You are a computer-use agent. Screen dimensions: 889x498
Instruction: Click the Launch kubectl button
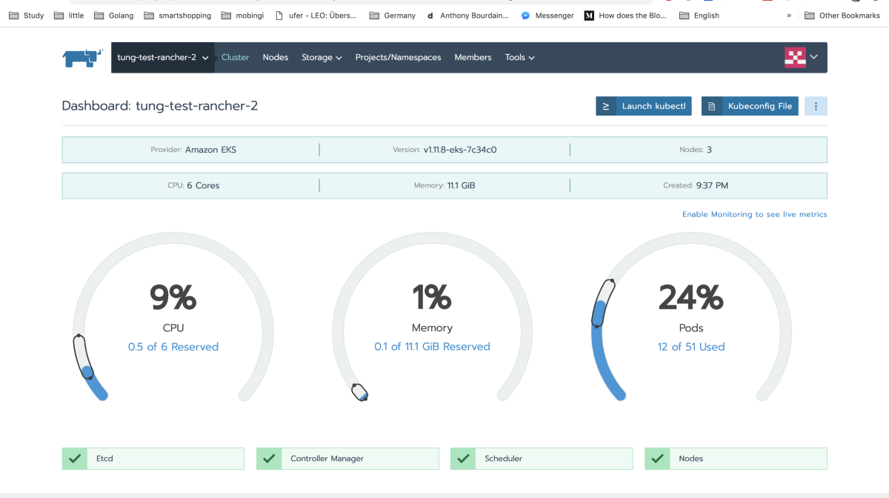(x=644, y=106)
